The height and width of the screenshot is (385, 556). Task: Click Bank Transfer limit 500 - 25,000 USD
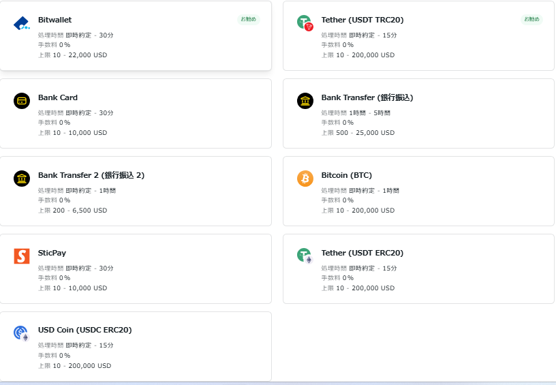coord(358,133)
